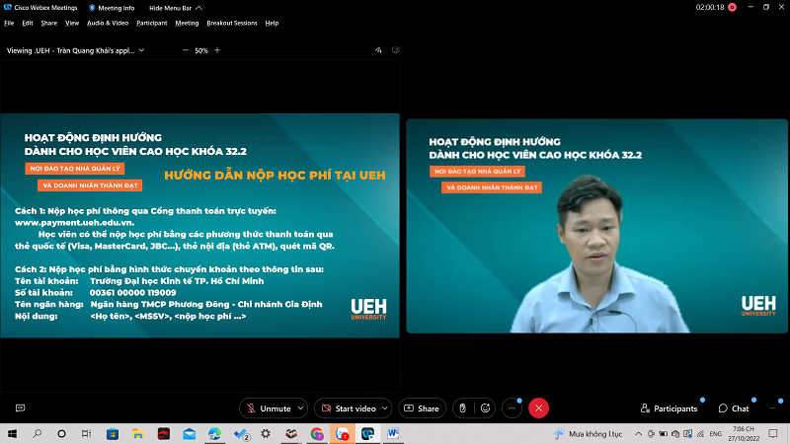This screenshot has width=790, height=444.
Task: Show hidden system tray icons
Action: tap(638, 434)
